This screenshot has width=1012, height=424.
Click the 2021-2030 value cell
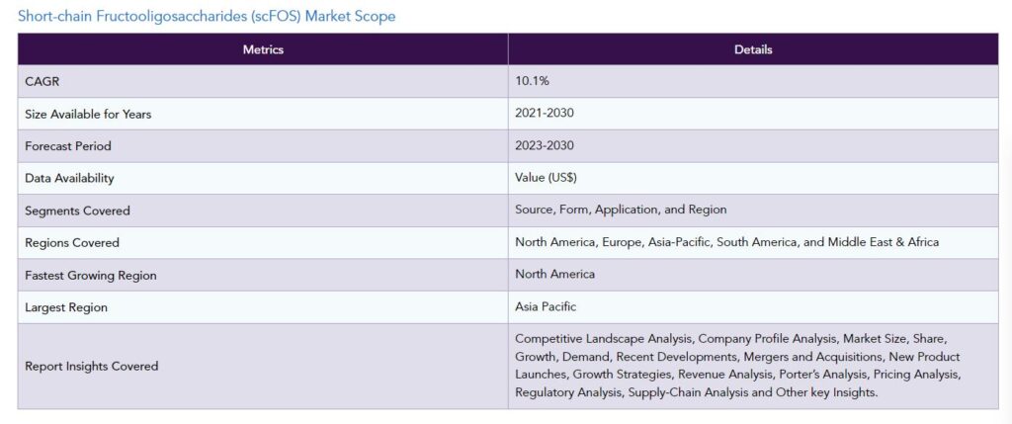point(753,113)
